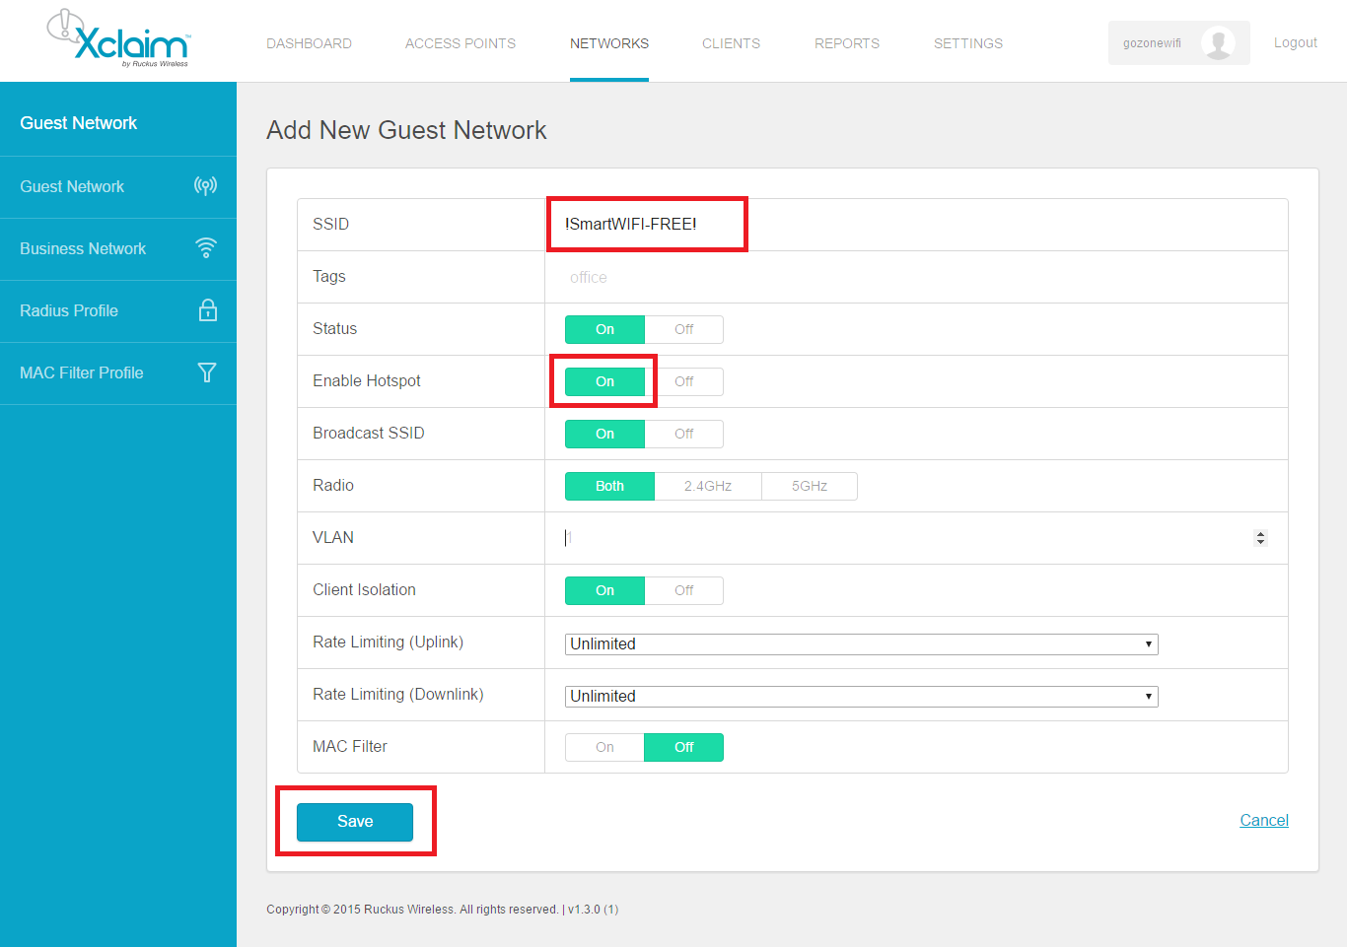
Task: Select 2.4GHz radio option
Action: pos(708,486)
